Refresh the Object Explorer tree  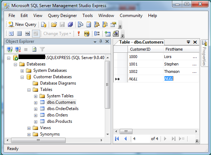coord(34,49)
